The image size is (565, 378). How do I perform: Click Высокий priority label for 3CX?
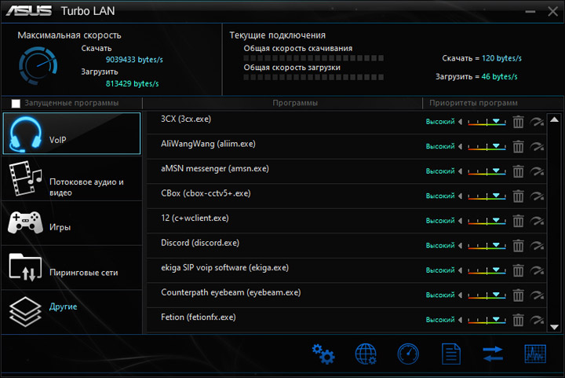440,122
